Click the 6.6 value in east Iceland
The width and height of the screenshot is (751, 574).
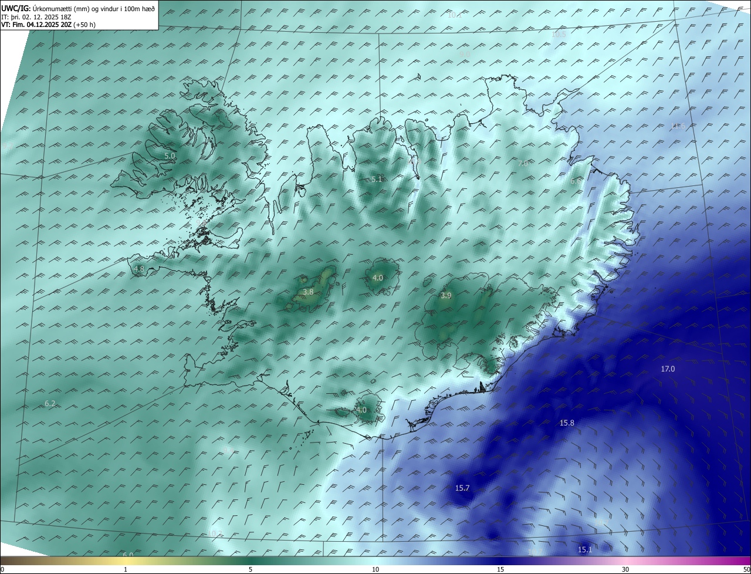576,182
